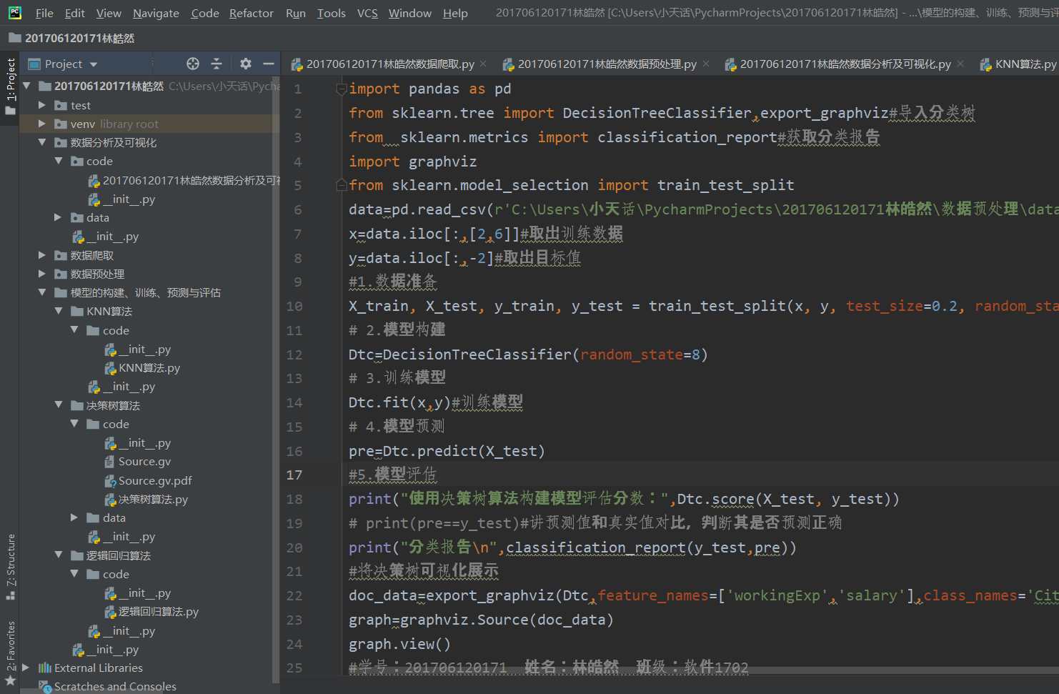Open Project panel settings gear
This screenshot has width=1059, height=694.
coord(246,64)
